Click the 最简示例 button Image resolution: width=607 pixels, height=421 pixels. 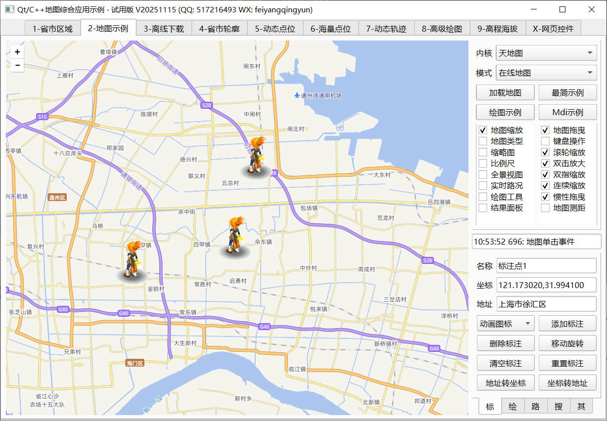(567, 92)
